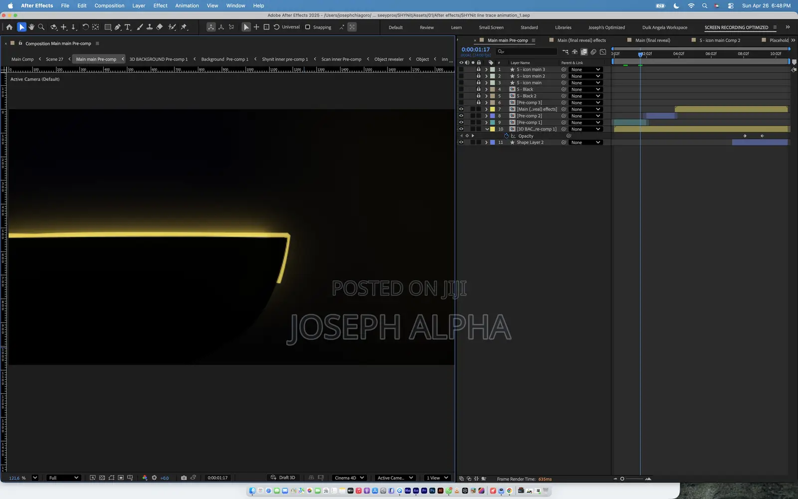Open the Animation menu
798x499 pixels.
tap(187, 5)
